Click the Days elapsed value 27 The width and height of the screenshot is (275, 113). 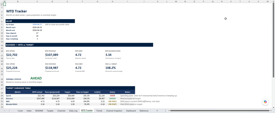click(37, 33)
